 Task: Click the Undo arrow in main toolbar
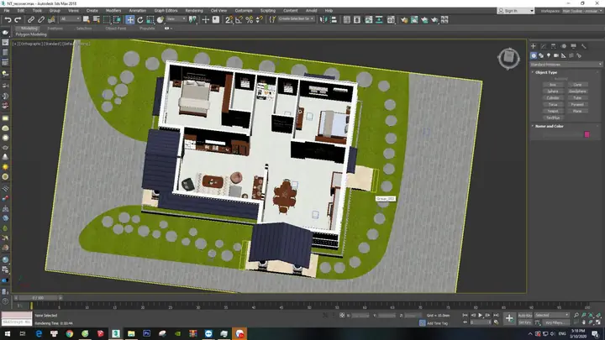7,18
